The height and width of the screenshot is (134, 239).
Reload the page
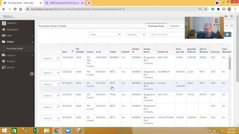(15, 9)
